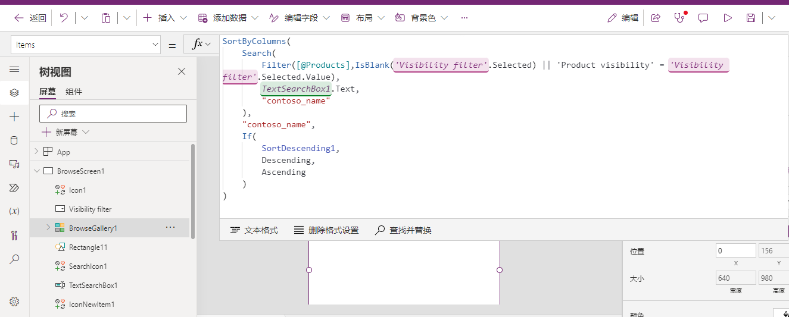Click the preview app play icon
The height and width of the screenshot is (317, 789).
pos(728,18)
